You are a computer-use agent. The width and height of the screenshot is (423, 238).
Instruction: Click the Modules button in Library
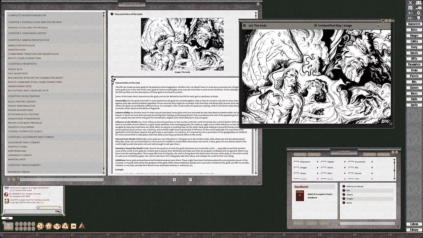tap(298, 223)
